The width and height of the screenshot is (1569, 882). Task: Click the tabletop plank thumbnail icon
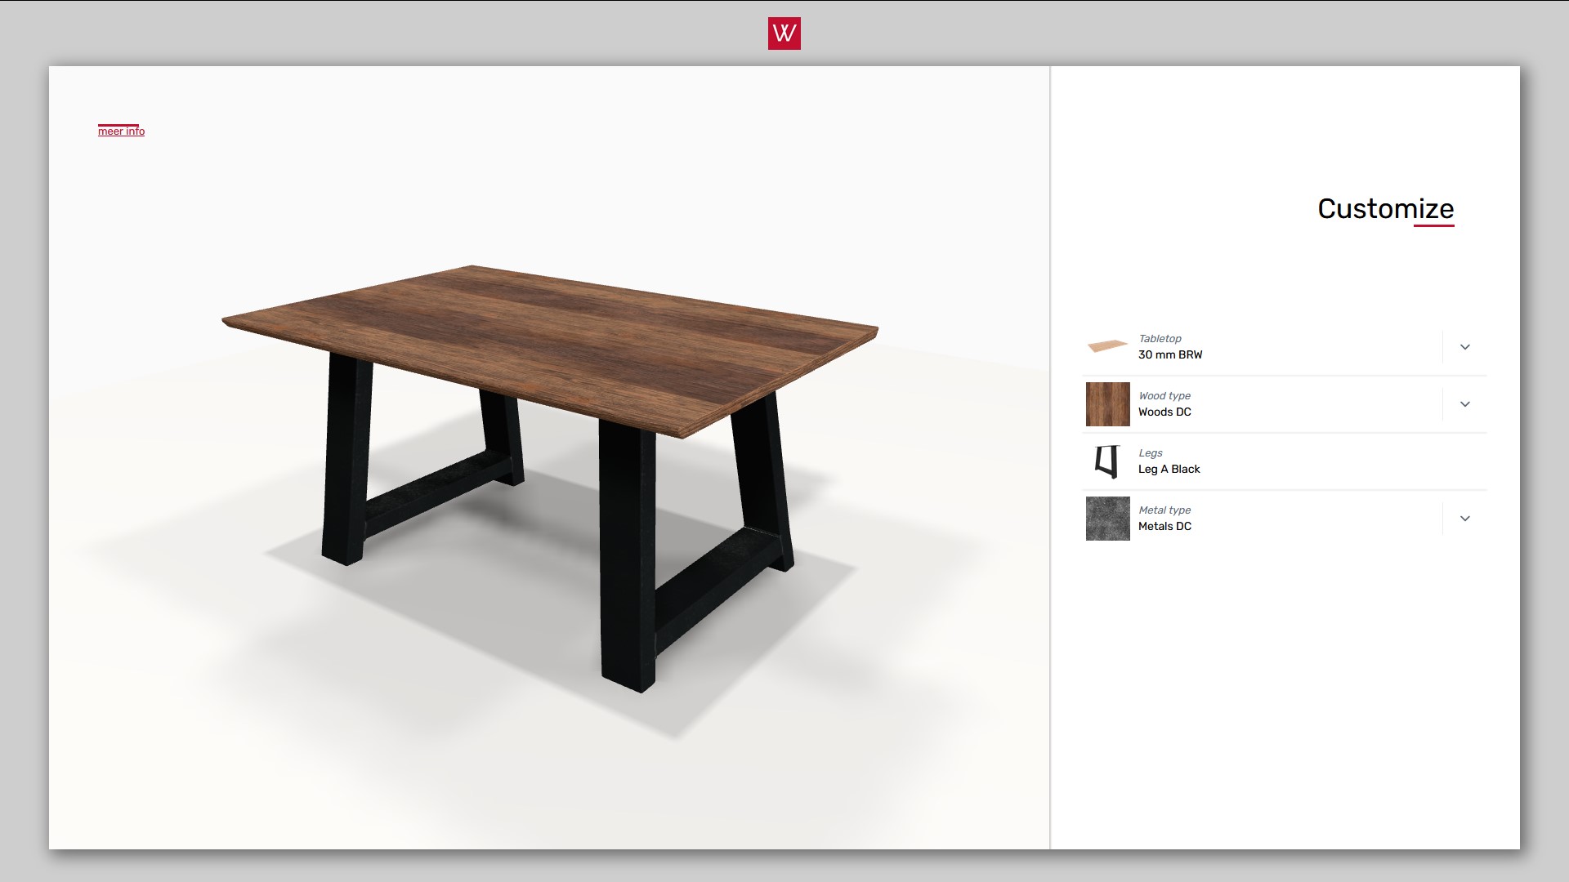[1107, 346]
